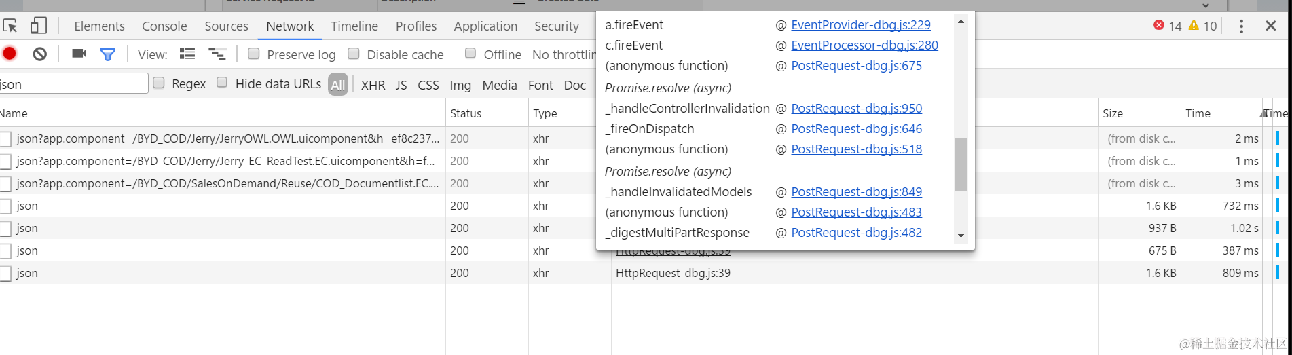Screen dimensions: 1292x355
Task: Tick the Offline checkbox
Action: coord(470,54)
